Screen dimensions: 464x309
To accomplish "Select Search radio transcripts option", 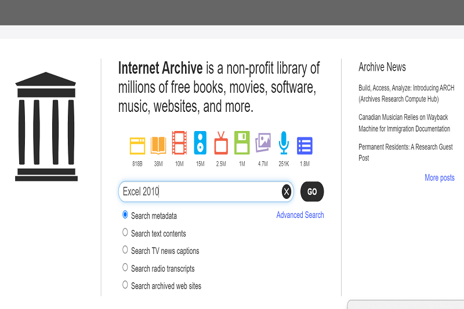I will coord(125,268).
